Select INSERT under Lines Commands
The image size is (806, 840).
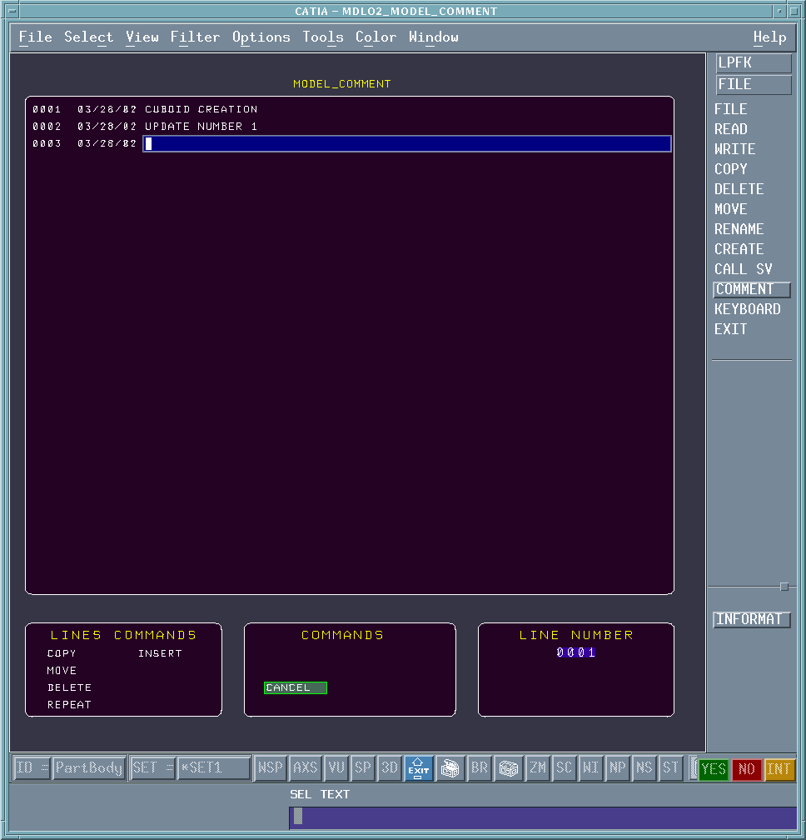pyautogui.click(x=160, y=654)
